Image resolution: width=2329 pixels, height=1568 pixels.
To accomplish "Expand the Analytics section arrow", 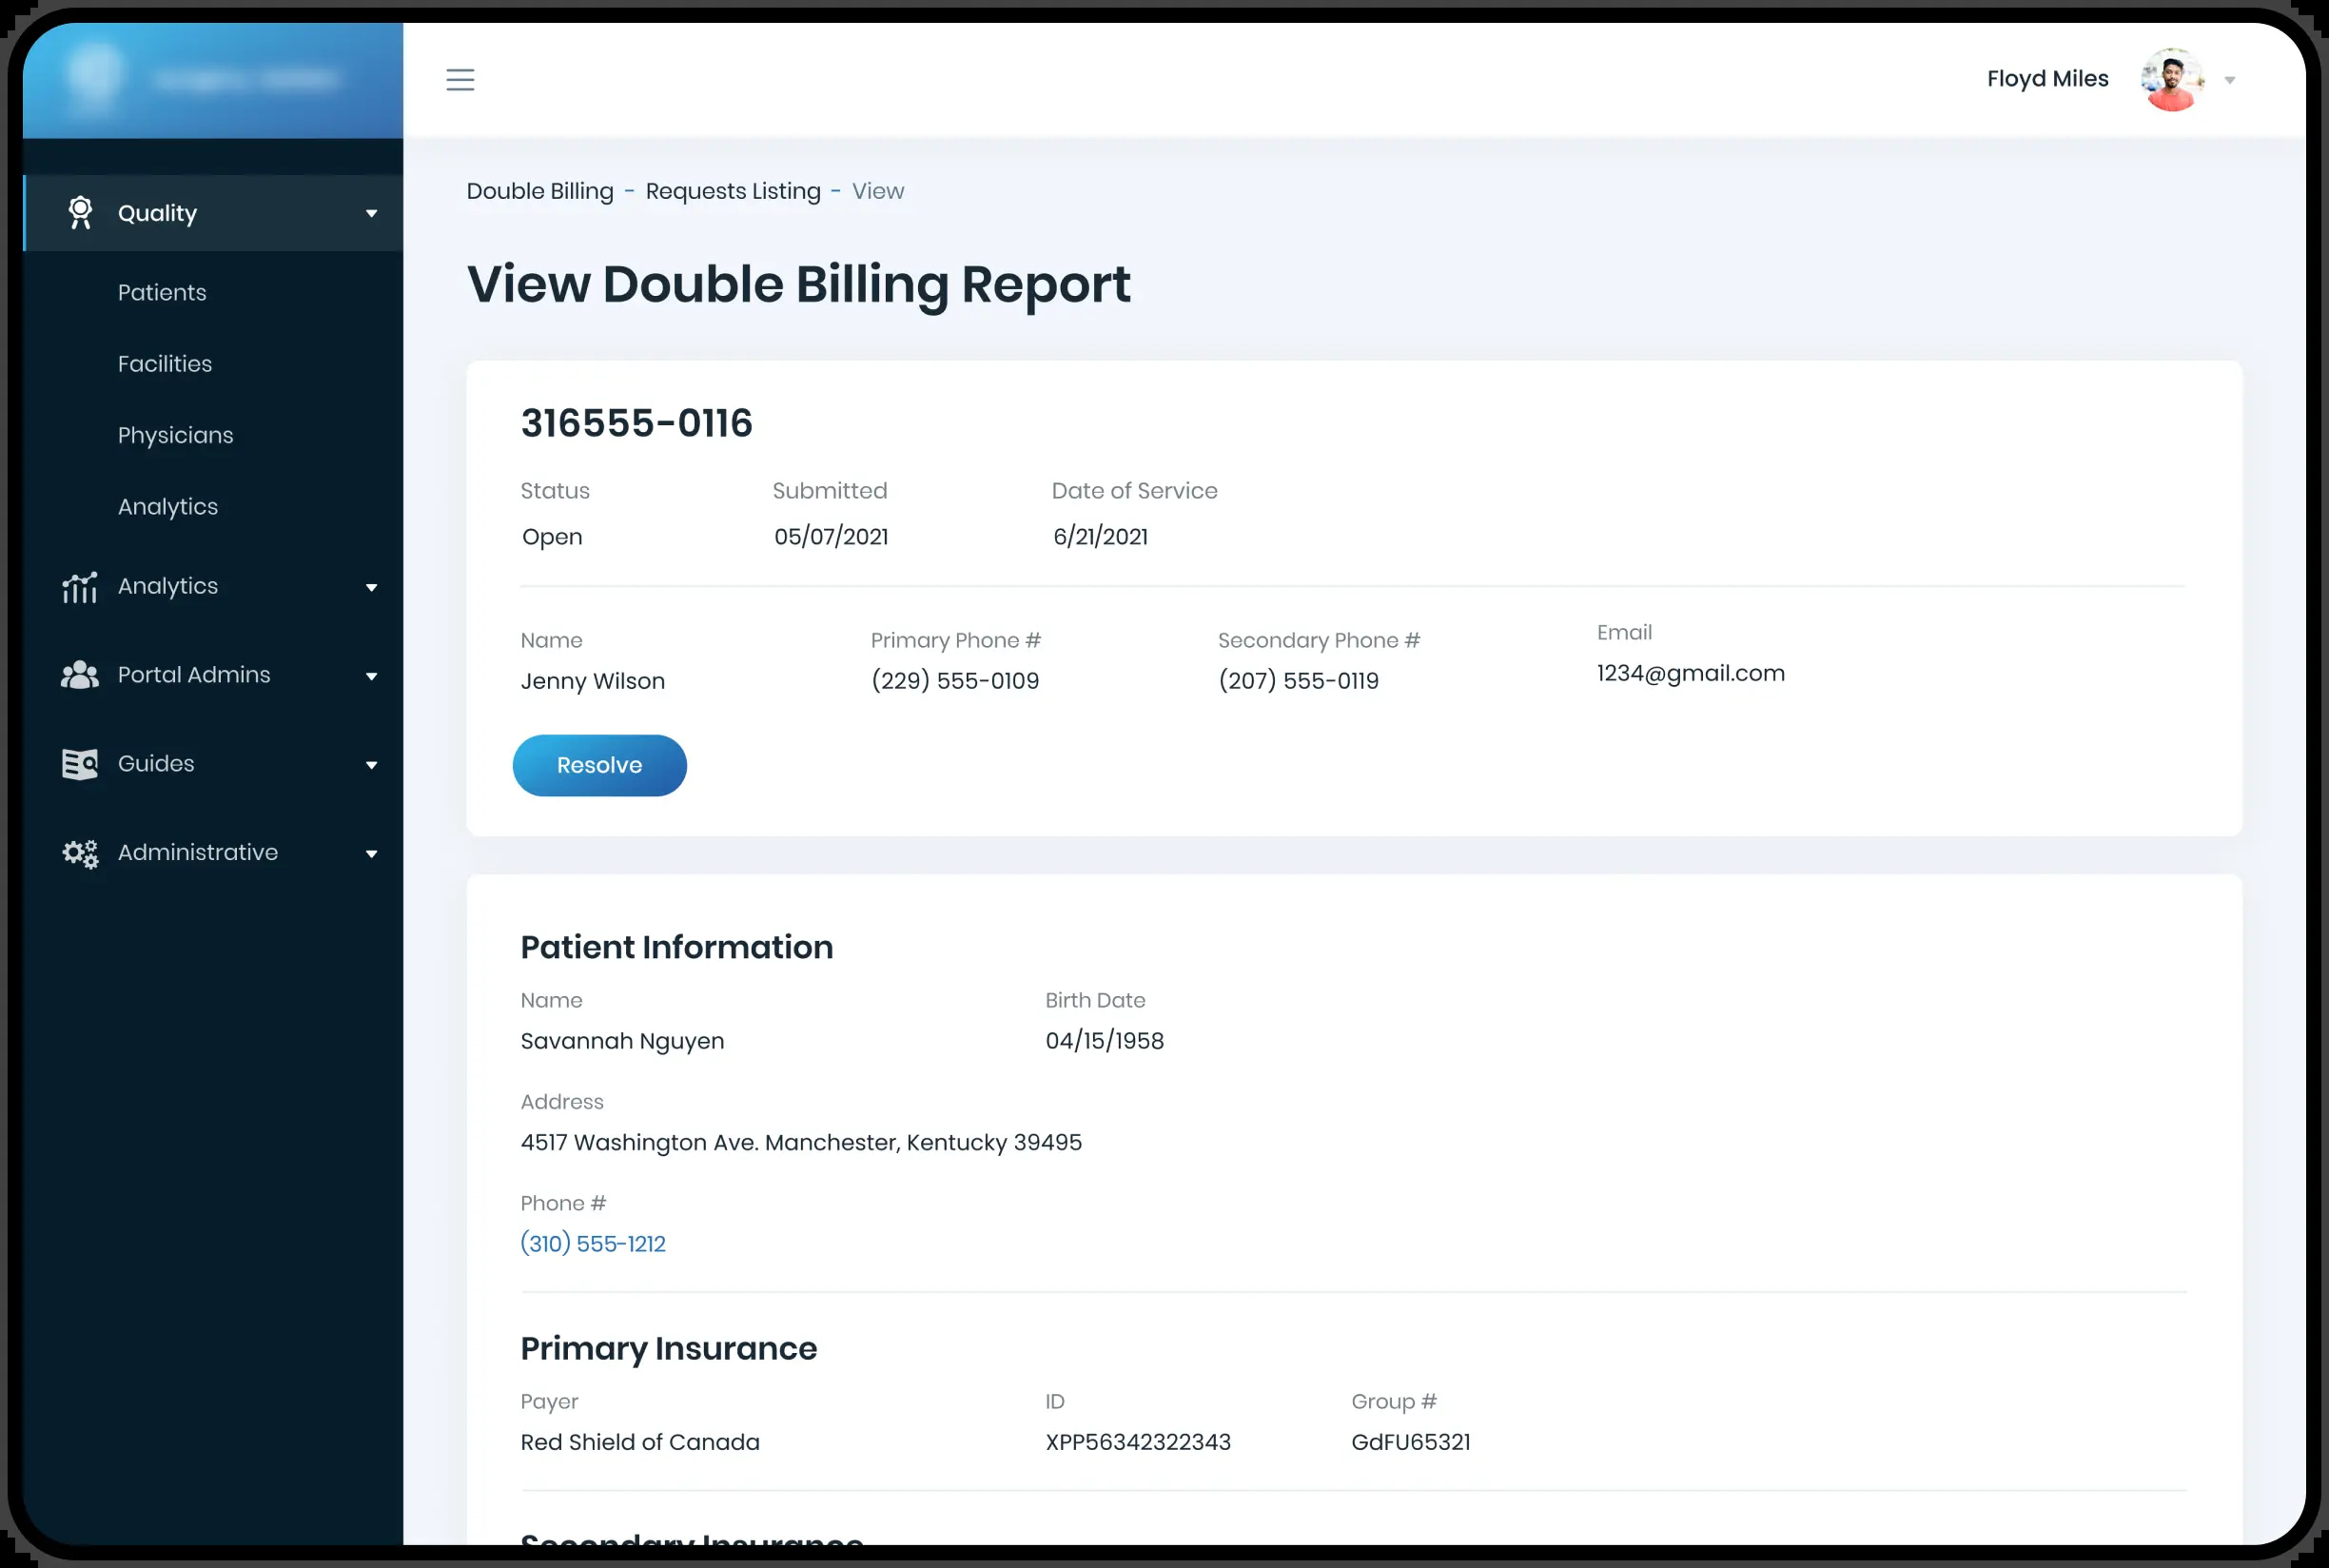I will tap(371, 587).
